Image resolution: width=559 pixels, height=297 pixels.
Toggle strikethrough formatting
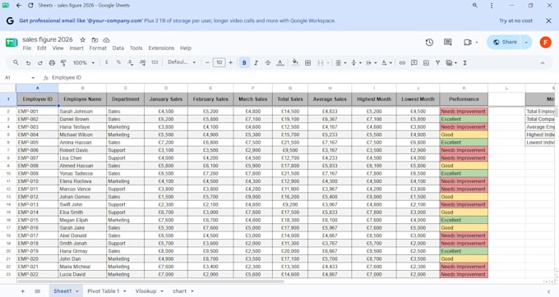[x=268, y=62]
